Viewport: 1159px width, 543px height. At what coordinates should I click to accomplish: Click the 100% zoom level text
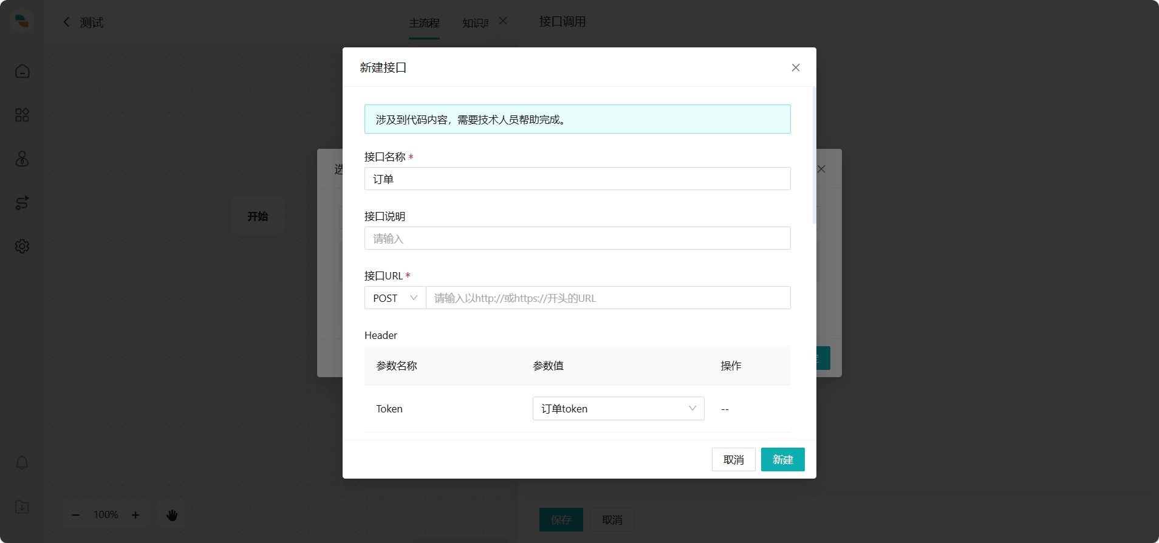coord(106,514)
